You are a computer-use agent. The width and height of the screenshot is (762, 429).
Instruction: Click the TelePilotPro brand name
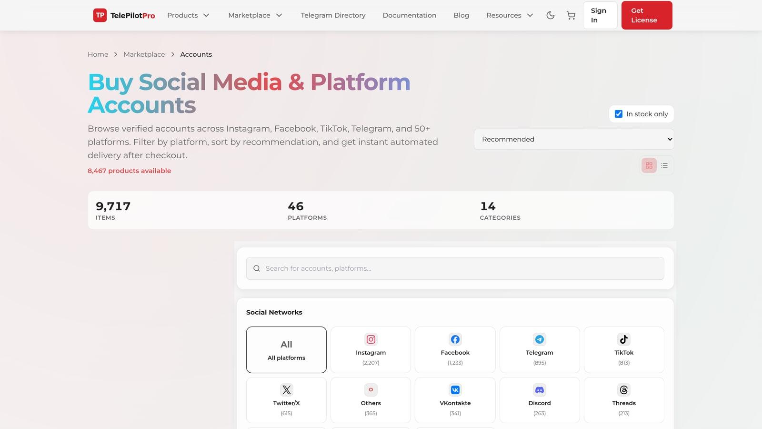(x=133, y=16)
